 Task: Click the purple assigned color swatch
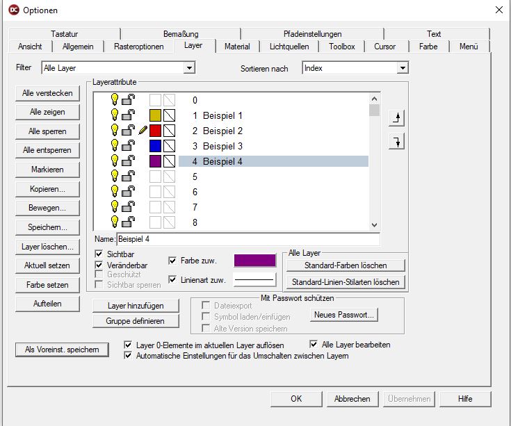[x=255, y=261]
